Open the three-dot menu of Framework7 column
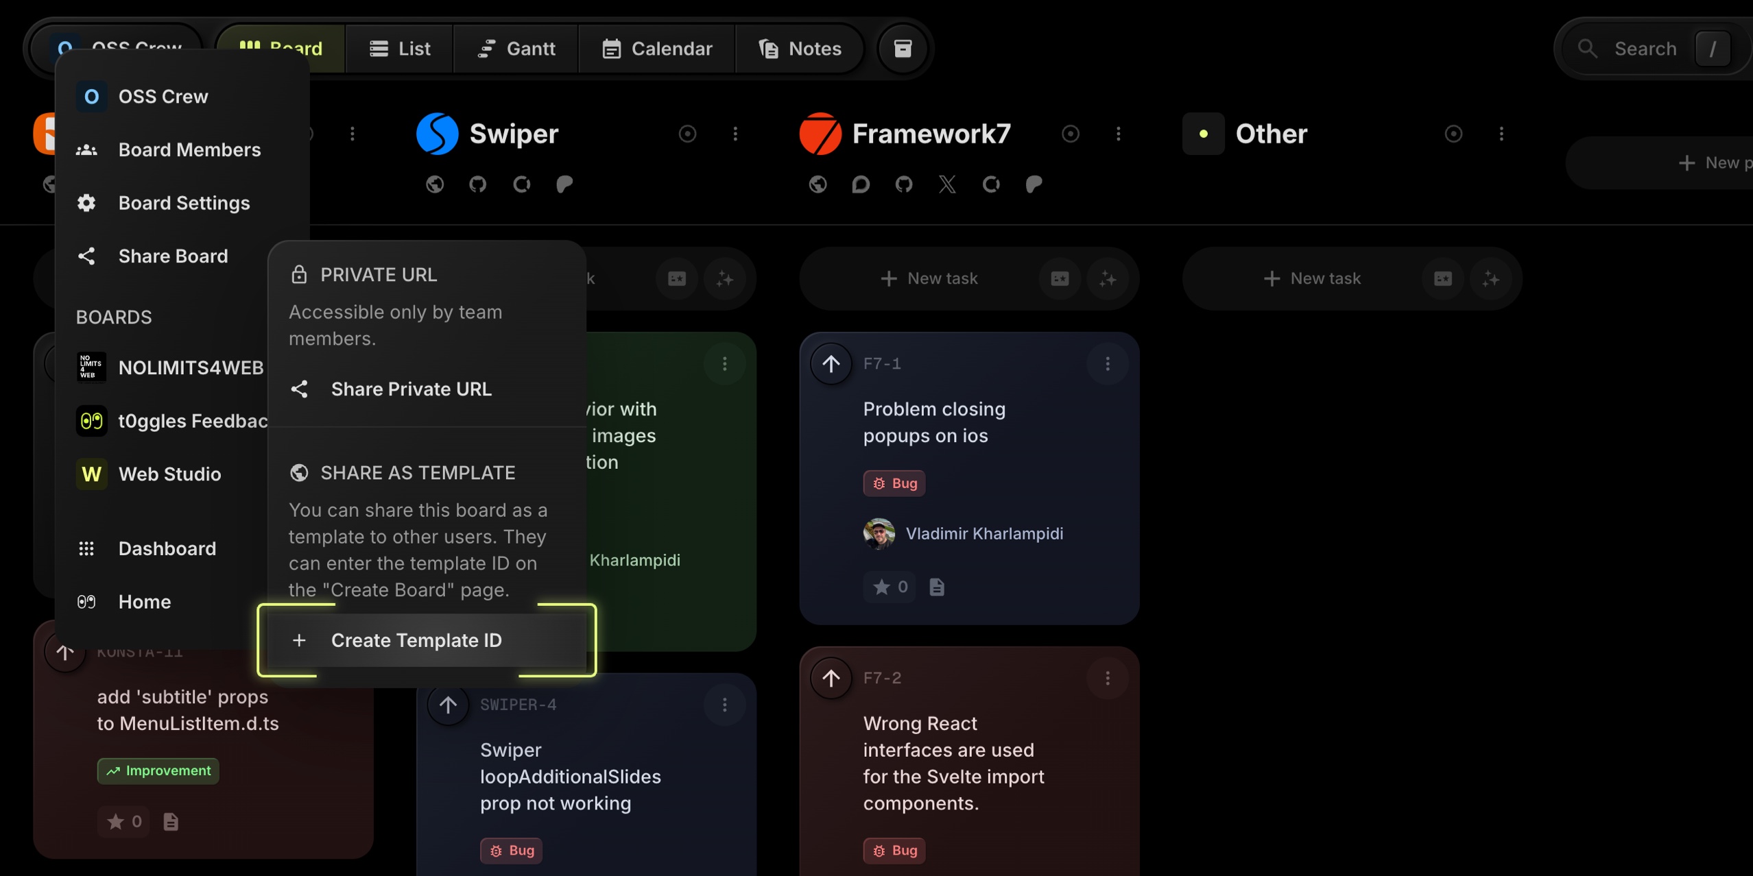 coord(1119,134)
